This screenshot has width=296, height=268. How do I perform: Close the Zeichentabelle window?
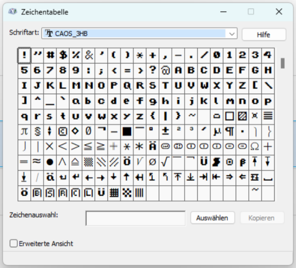(279, 12)
